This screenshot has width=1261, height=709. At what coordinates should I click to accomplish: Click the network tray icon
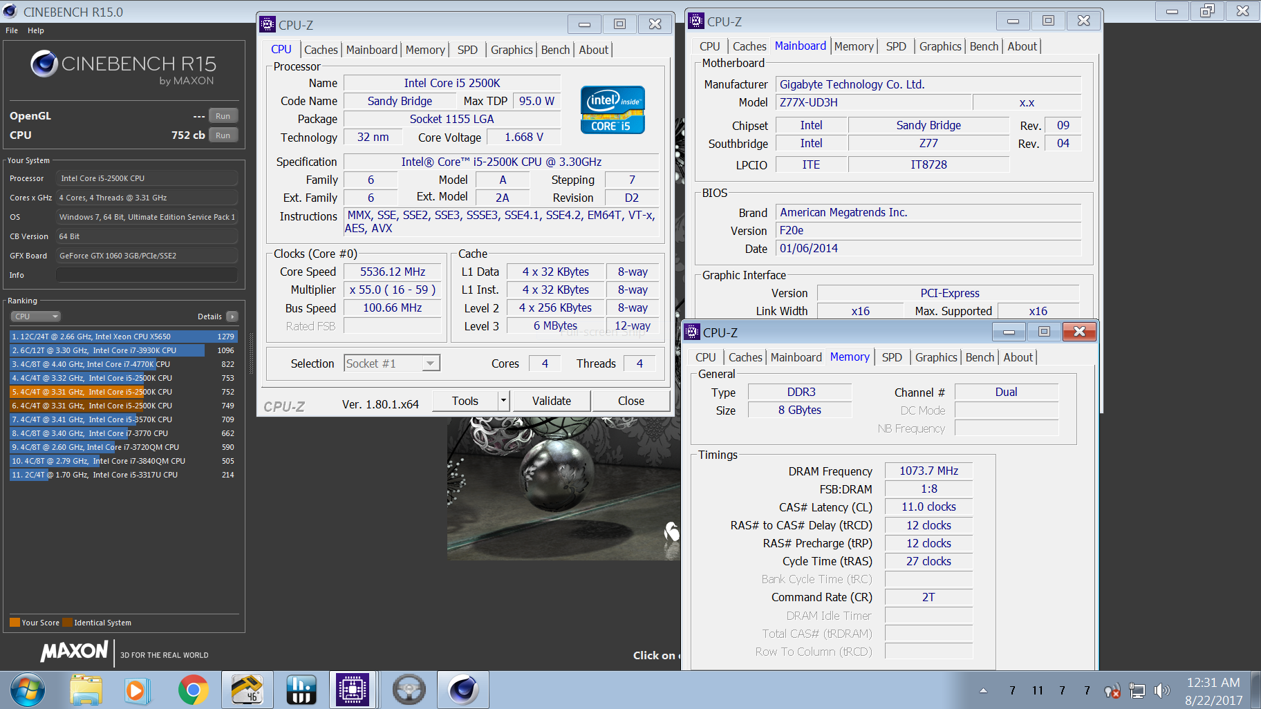(x=1137, y=690)
